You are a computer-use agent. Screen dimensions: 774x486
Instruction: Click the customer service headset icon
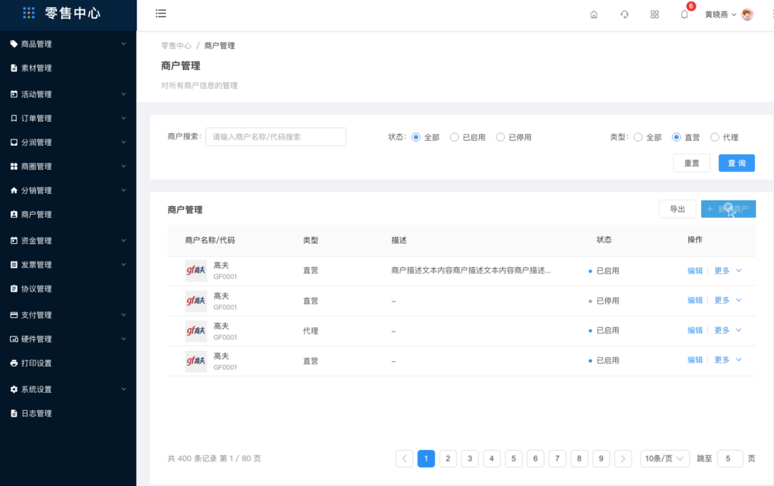[625, 14]
